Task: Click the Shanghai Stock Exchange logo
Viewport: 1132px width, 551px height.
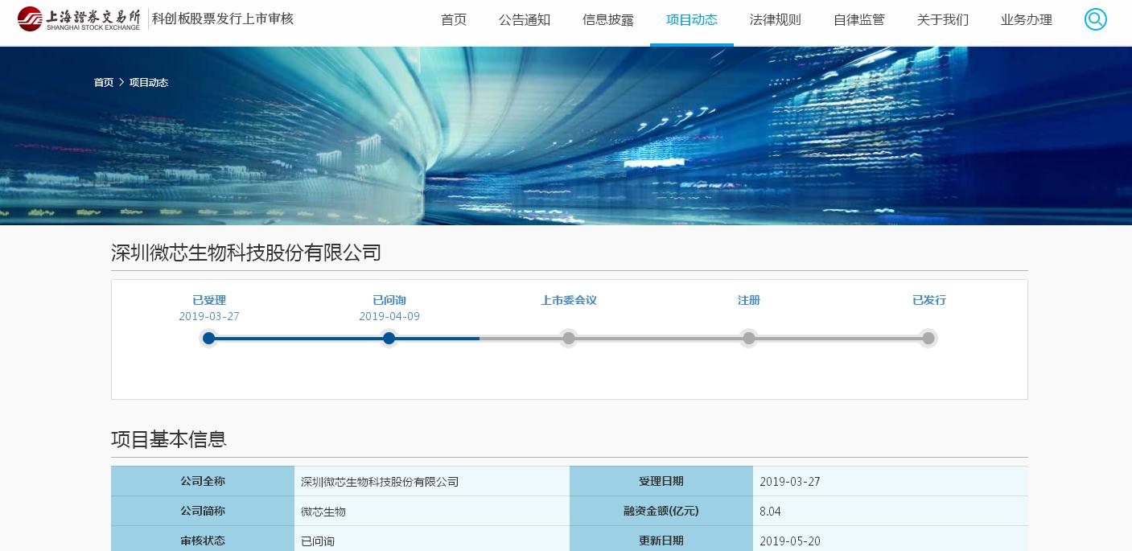Action: (x=79, y=19)
